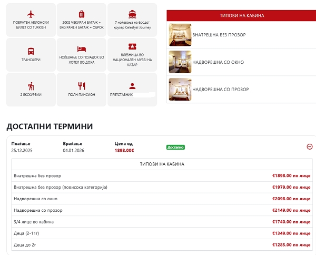Select the Надворешна со окно price row
The height and width of the screenshot is (255, 316).
[162, 199]
